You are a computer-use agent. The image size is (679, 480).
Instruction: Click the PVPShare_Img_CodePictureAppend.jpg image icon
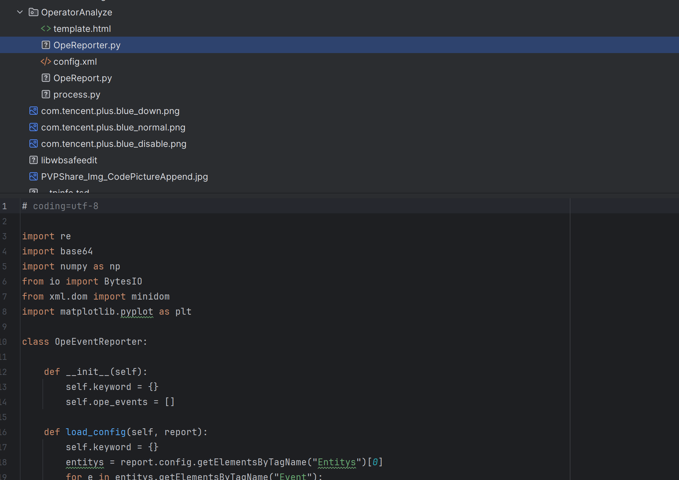tap(34, 177)
